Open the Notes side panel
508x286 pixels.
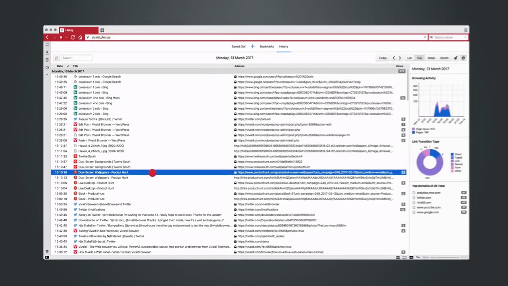tap(47, 60)
